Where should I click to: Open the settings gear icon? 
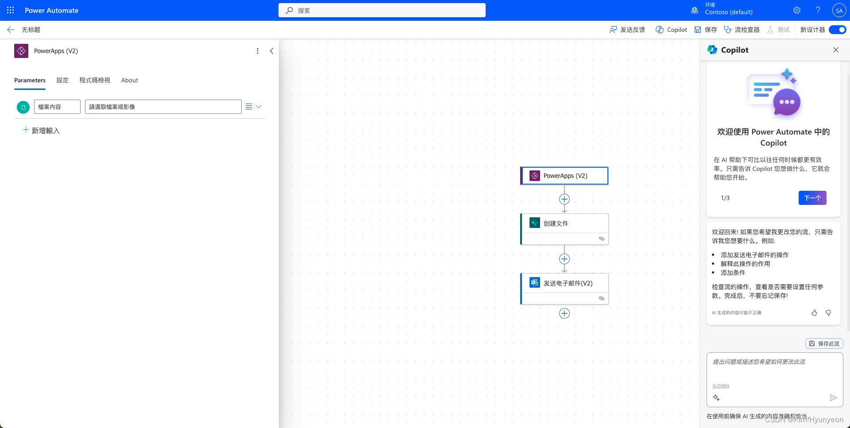click(x=797, y=10)
